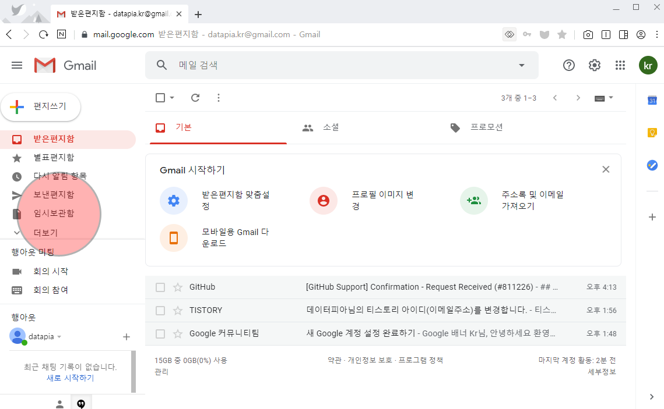Go to the newer messages page arrow
Screen dimensions: 664x409
pos(555,98)
